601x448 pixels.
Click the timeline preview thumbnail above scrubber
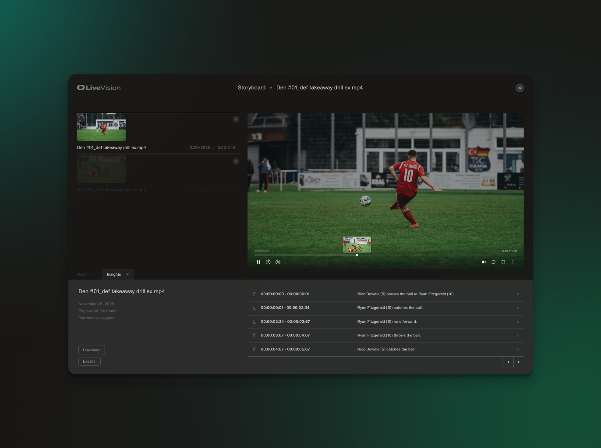357,245
